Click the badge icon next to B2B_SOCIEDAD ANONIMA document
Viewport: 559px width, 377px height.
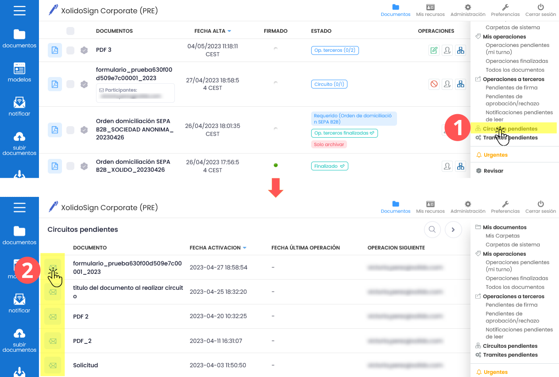84,130
